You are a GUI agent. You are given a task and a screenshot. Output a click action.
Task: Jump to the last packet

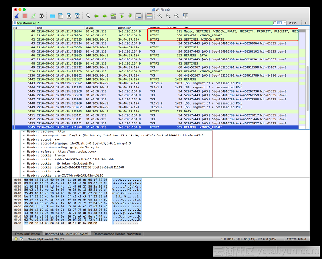pos(130,16)
